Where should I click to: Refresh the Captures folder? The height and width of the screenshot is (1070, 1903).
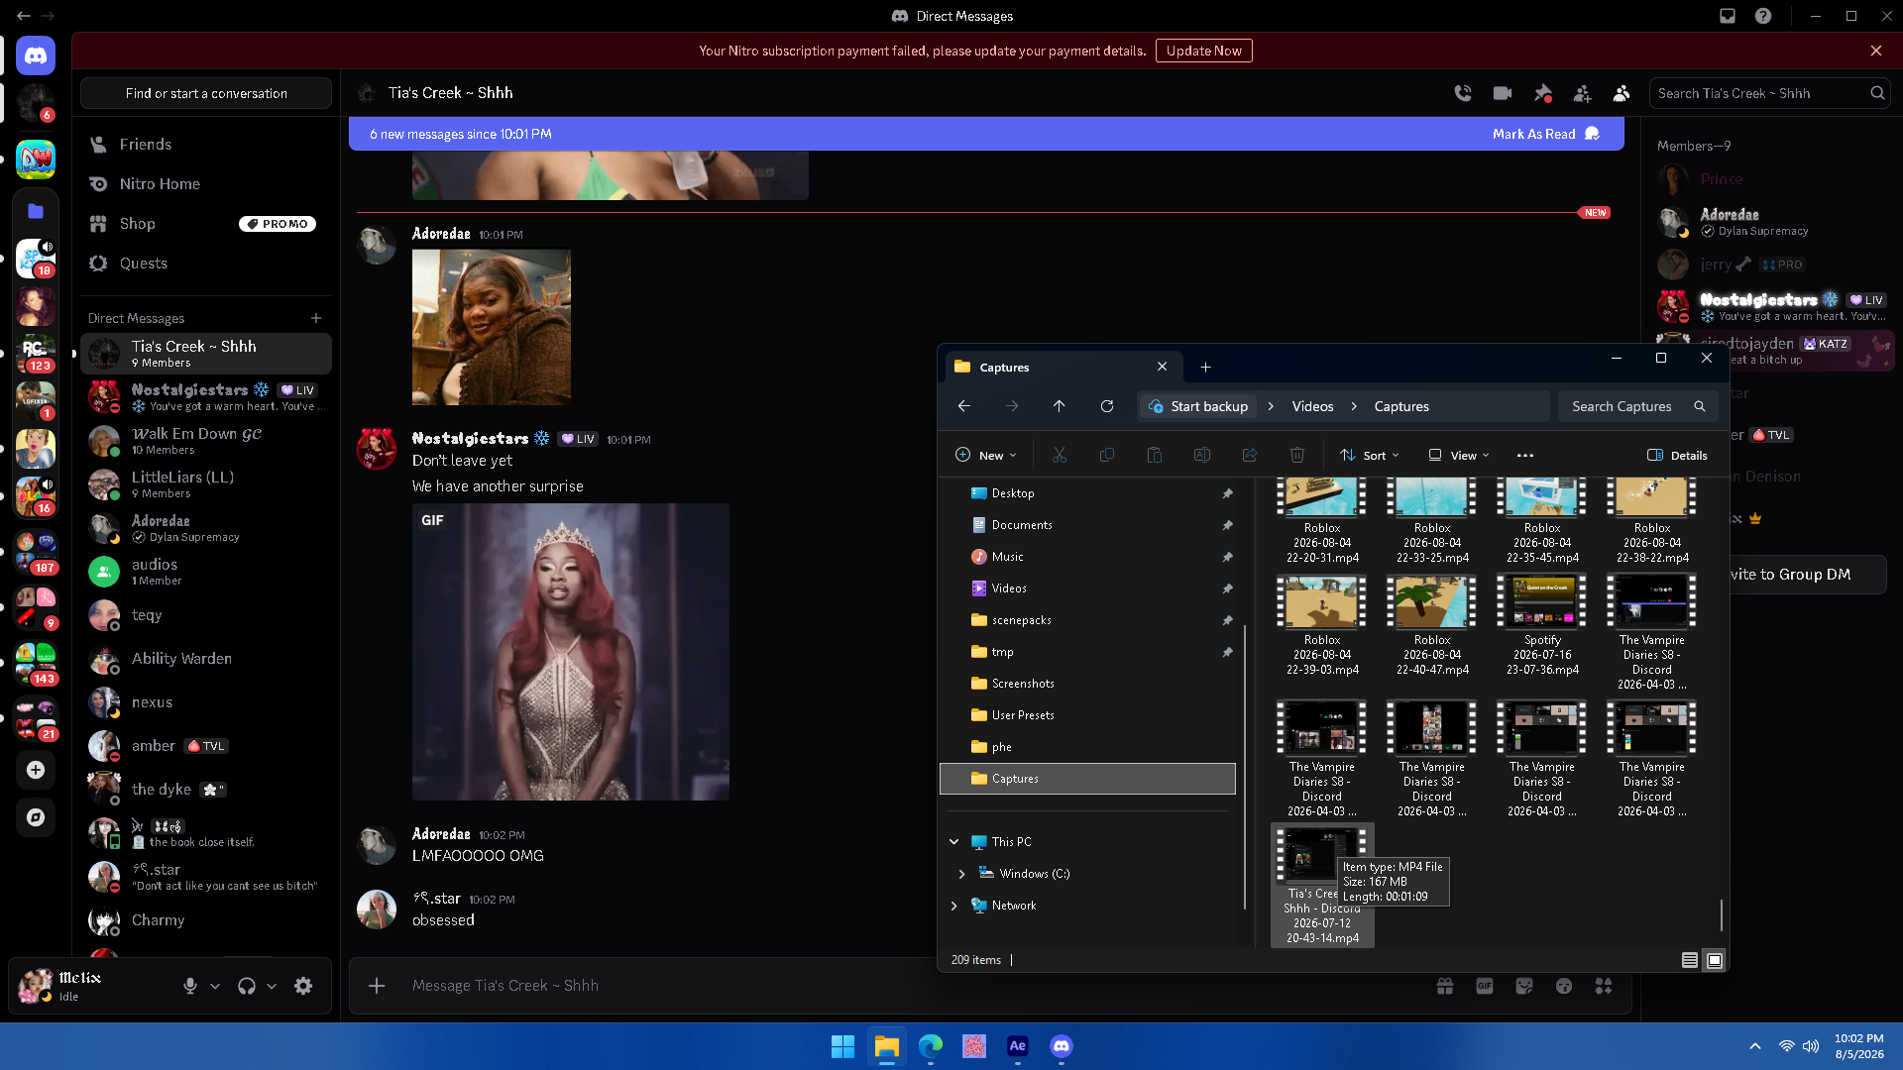(1107, 406)
